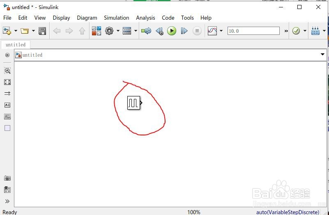Expand the Model Configuration dropdown arrow
Screen dimensions: 329x215
pyautogui.click(x=118, y=31)
